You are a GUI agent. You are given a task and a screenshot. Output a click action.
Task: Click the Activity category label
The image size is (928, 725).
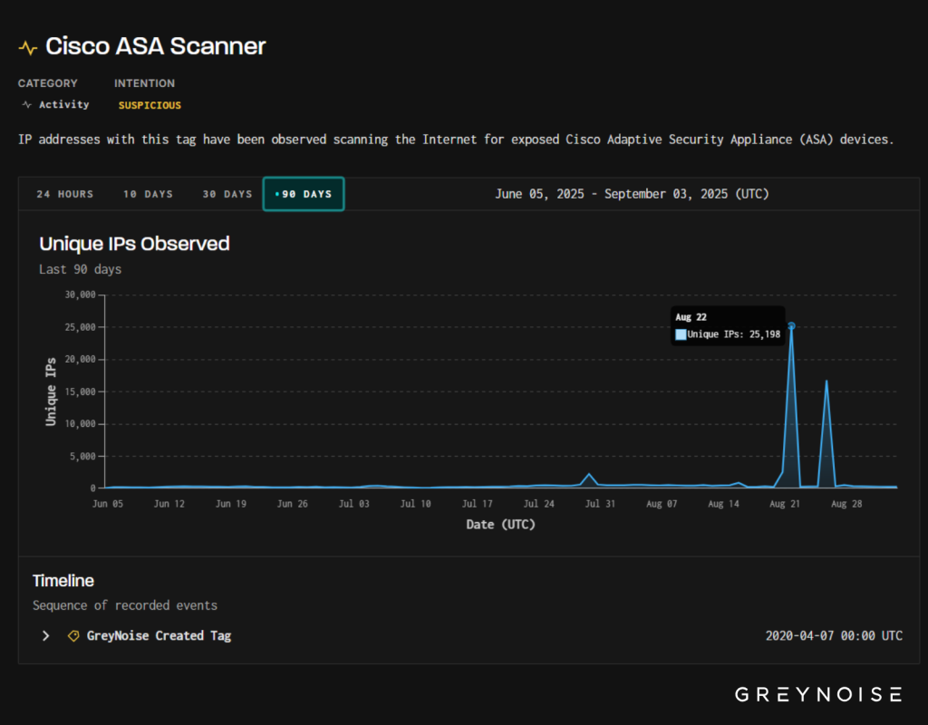(63, 105)
